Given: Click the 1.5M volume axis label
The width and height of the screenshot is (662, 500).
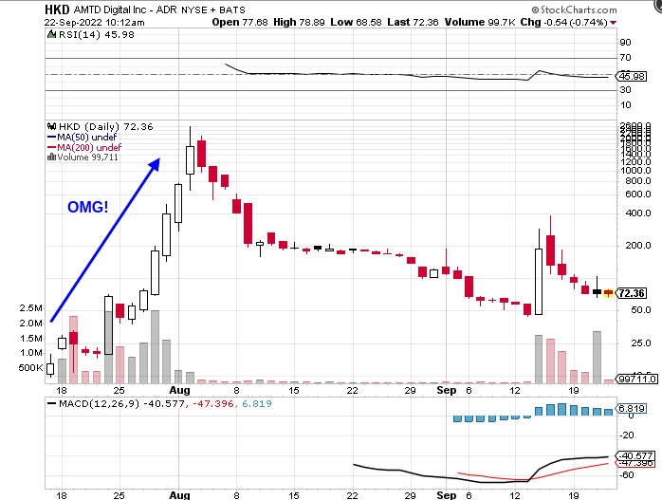Looking at the screenshot, I should pos(30,339).
